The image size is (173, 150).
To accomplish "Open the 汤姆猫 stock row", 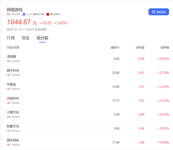I will coord(88,58).
